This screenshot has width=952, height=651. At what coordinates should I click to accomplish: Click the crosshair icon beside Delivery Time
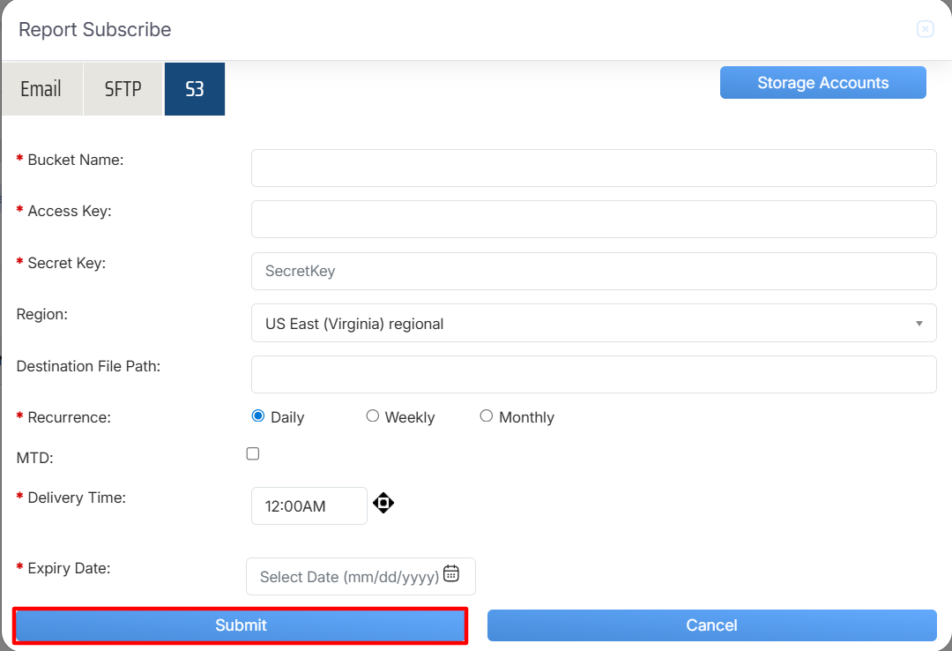(x=383, y=504)
